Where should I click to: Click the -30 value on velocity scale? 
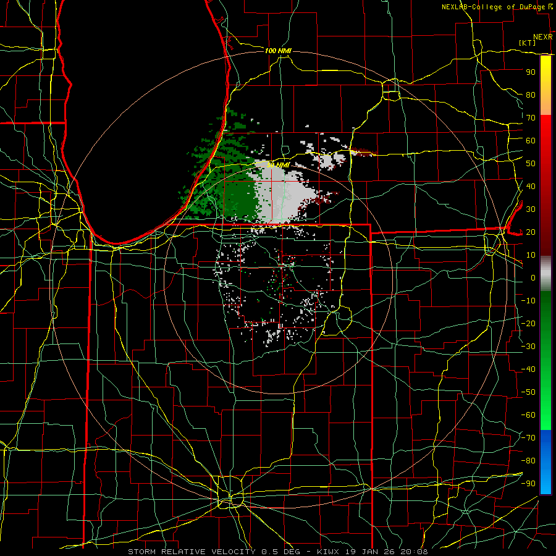click(x=528, y=347)
